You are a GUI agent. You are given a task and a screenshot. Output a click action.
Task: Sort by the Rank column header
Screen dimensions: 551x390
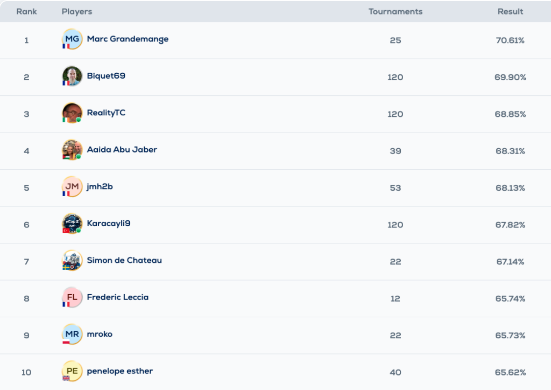click(x=26, y=11)
